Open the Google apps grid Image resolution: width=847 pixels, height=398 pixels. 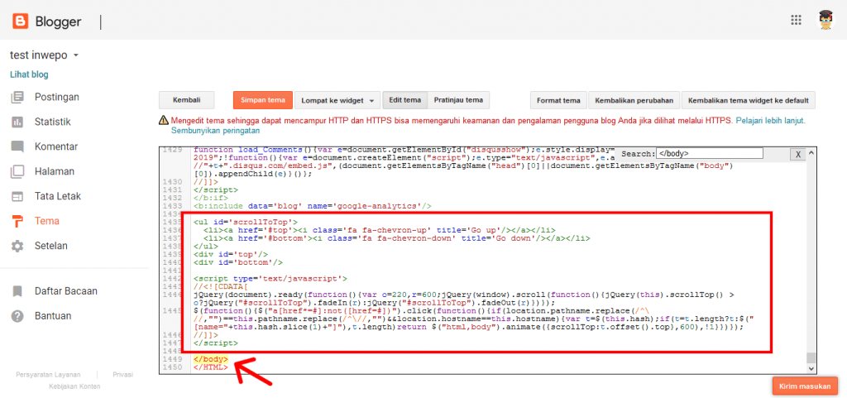(x=796, y=20)
